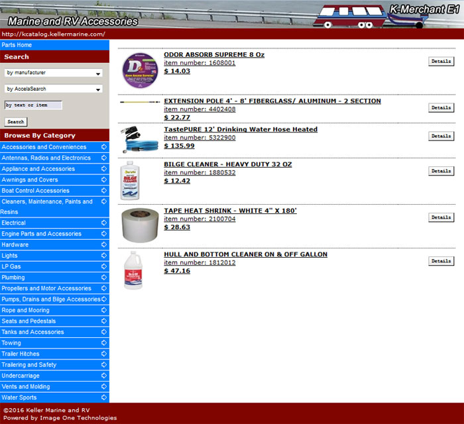This screenshot has width=464, height=424.
Task: Open the ODOR ABSORB SUPREME 8 Oz link
Action: [x=214, y=55]
